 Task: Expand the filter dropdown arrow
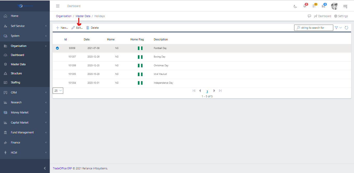[341, 28]
